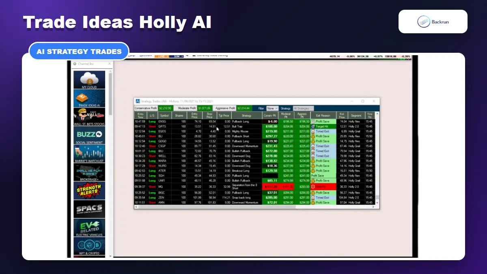Select the GRTS symbol cell

click(x=164, y=126)
